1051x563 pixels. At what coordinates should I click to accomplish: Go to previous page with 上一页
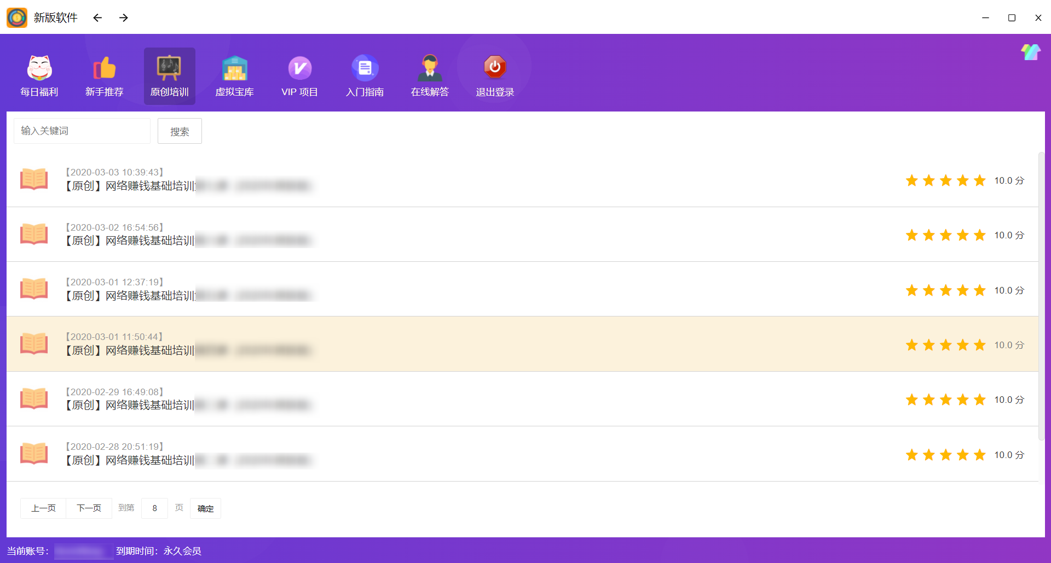click(x=43, y=508)
